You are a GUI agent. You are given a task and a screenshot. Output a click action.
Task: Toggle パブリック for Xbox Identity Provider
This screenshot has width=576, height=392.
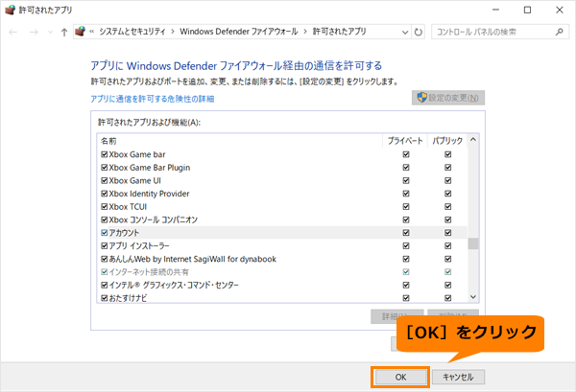[447, 194]
